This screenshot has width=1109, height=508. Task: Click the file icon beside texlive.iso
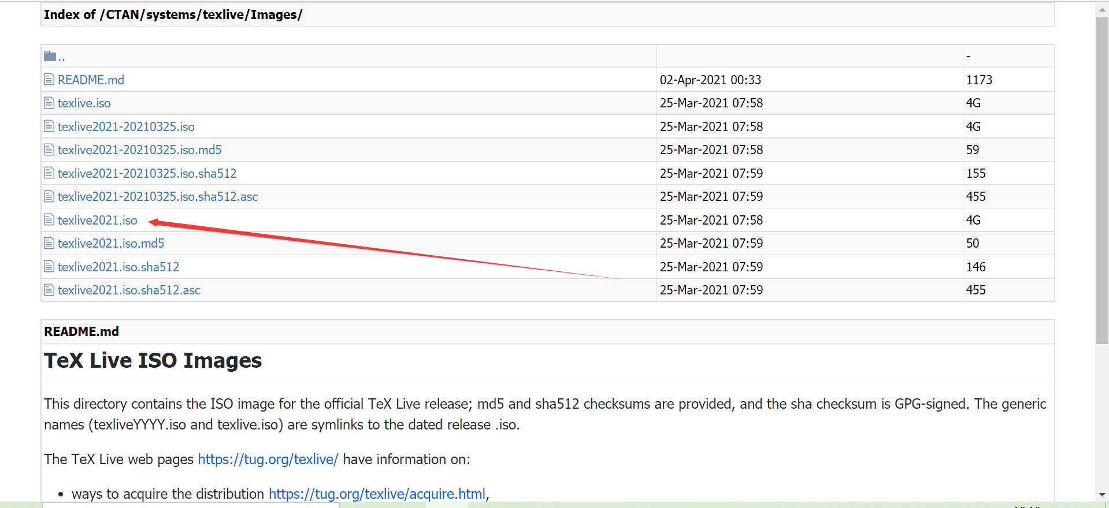(49, 103)
